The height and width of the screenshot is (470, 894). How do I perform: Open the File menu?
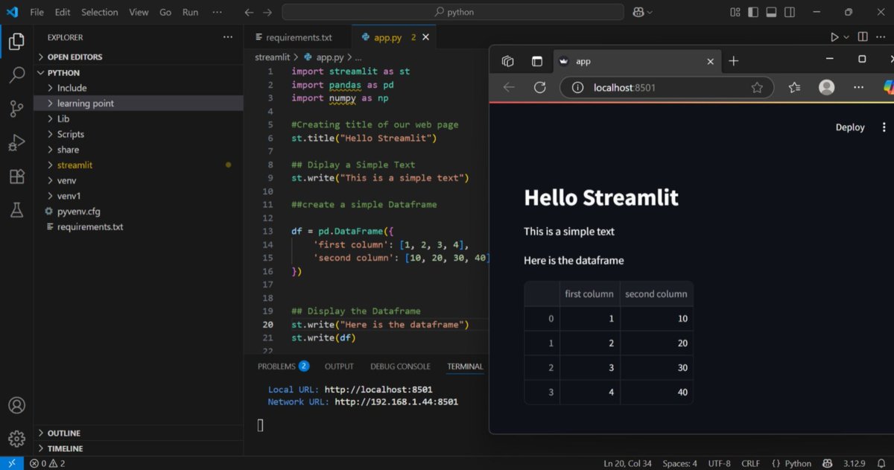coord(37,12)
